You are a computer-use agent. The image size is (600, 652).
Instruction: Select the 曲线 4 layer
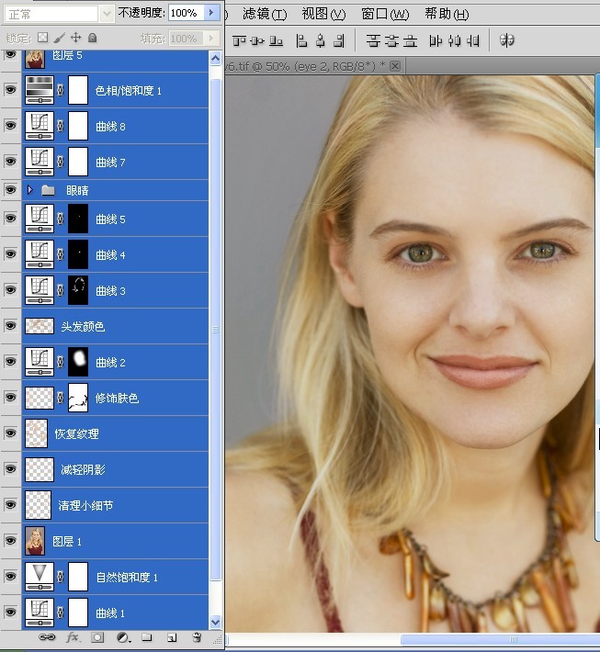pos(115,254)
